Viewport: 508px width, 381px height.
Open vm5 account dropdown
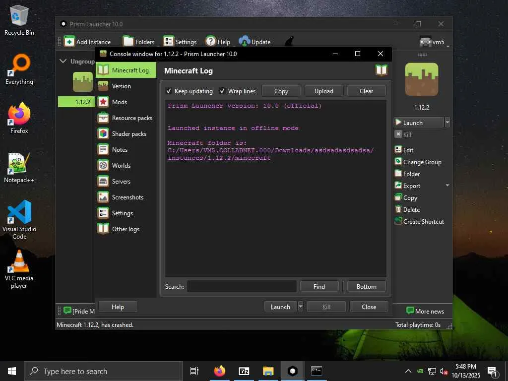(434, 42)
